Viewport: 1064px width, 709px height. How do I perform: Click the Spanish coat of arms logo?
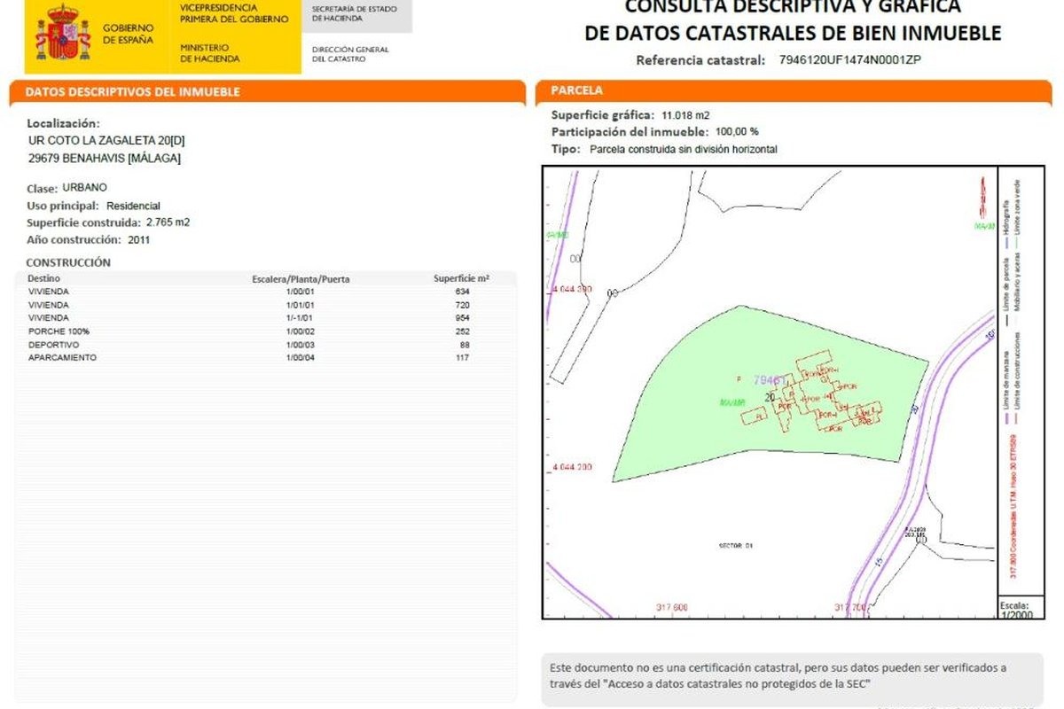(62, 34)
